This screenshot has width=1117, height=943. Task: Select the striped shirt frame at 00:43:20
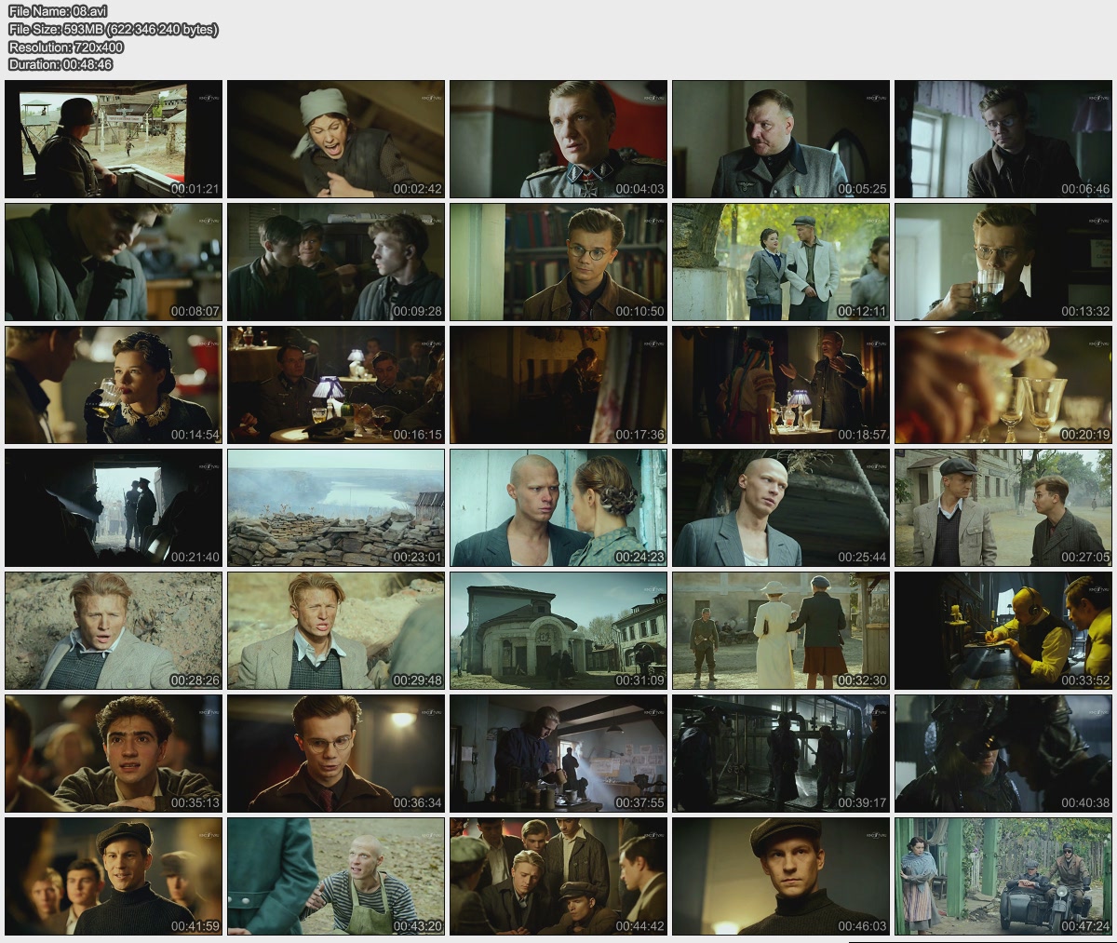pyautogui.click(x=336, y=876)
